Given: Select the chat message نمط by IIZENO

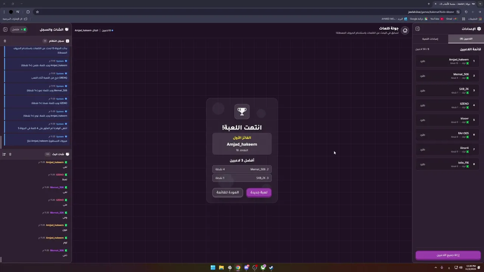Looking at the screenshot, I should 65,179.
